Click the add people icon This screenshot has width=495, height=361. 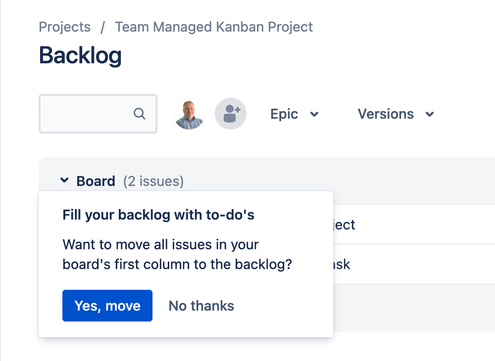[x=230, y=114]
